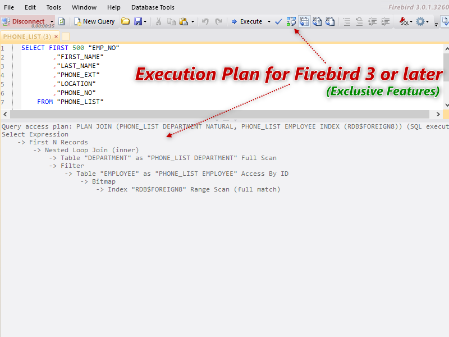Toggle results-to-text output mode
449x337 pixels.
coord(317,21)
